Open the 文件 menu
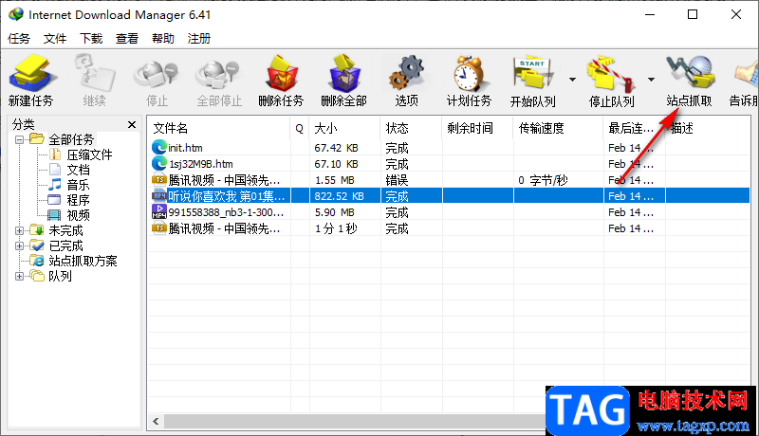Image resolution: width=759 pixels, height=436 pixels. [55, 38]
